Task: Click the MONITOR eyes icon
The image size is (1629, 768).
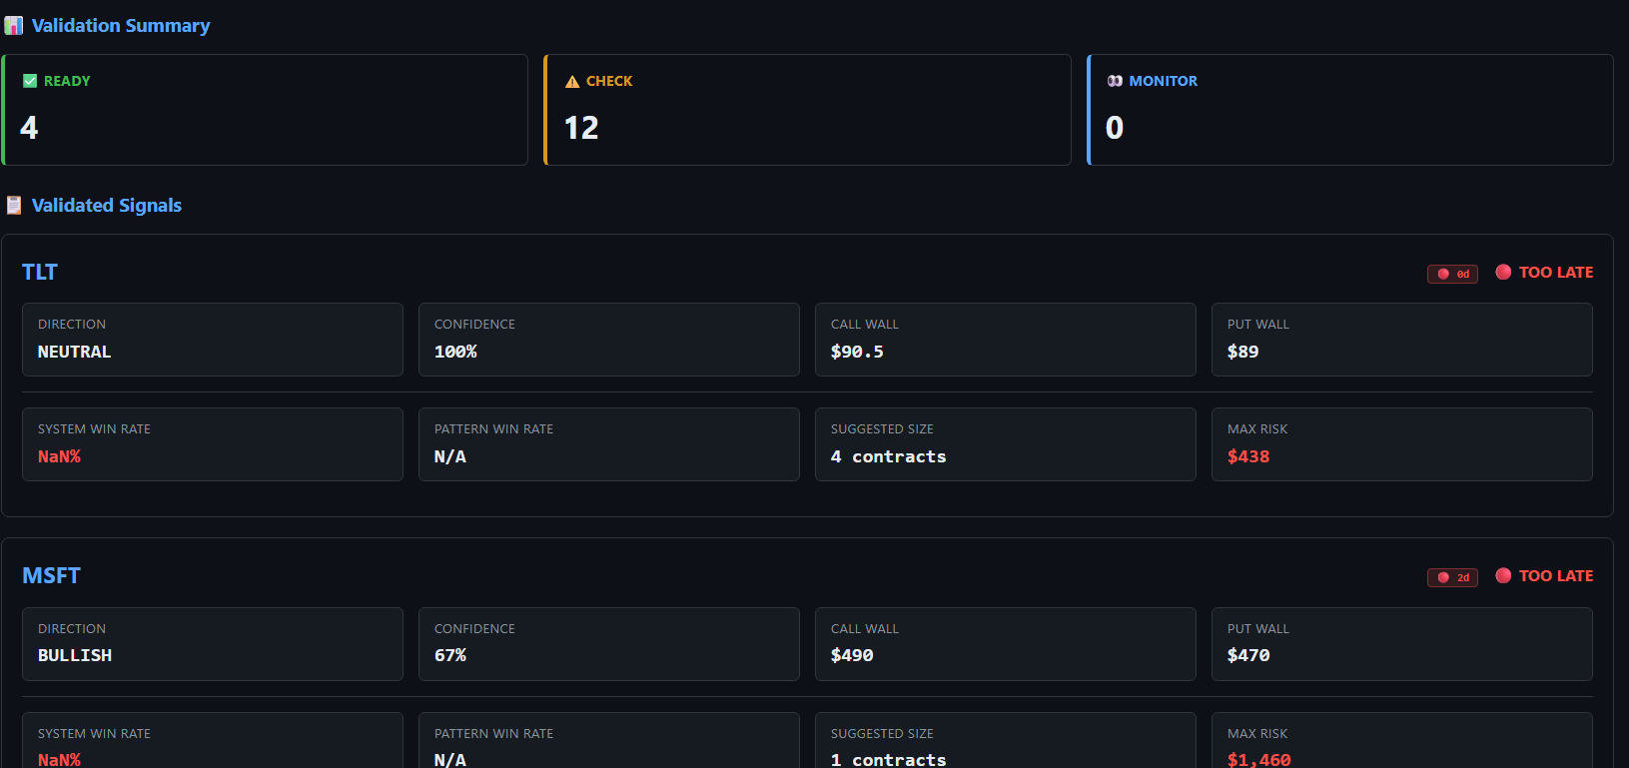Action: point(1115,81)
